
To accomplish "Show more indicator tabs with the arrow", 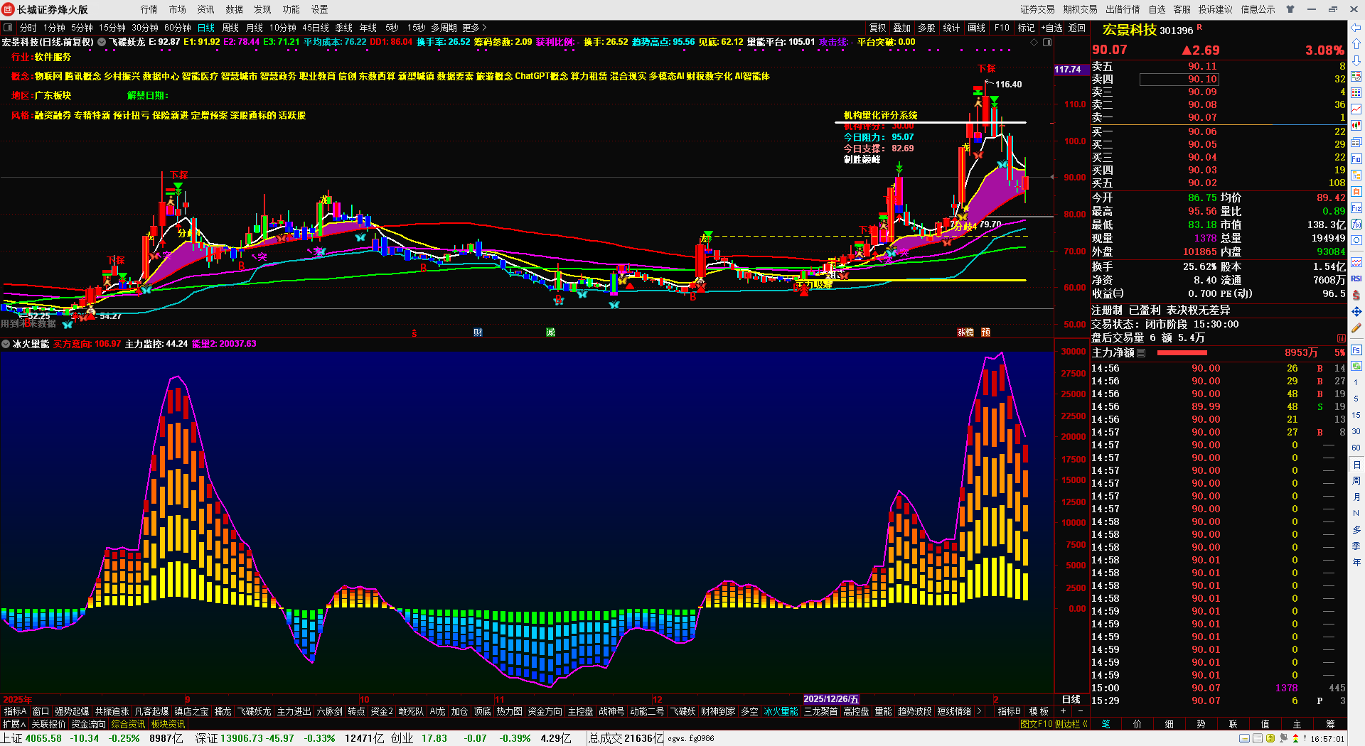I will pos(980,711).
